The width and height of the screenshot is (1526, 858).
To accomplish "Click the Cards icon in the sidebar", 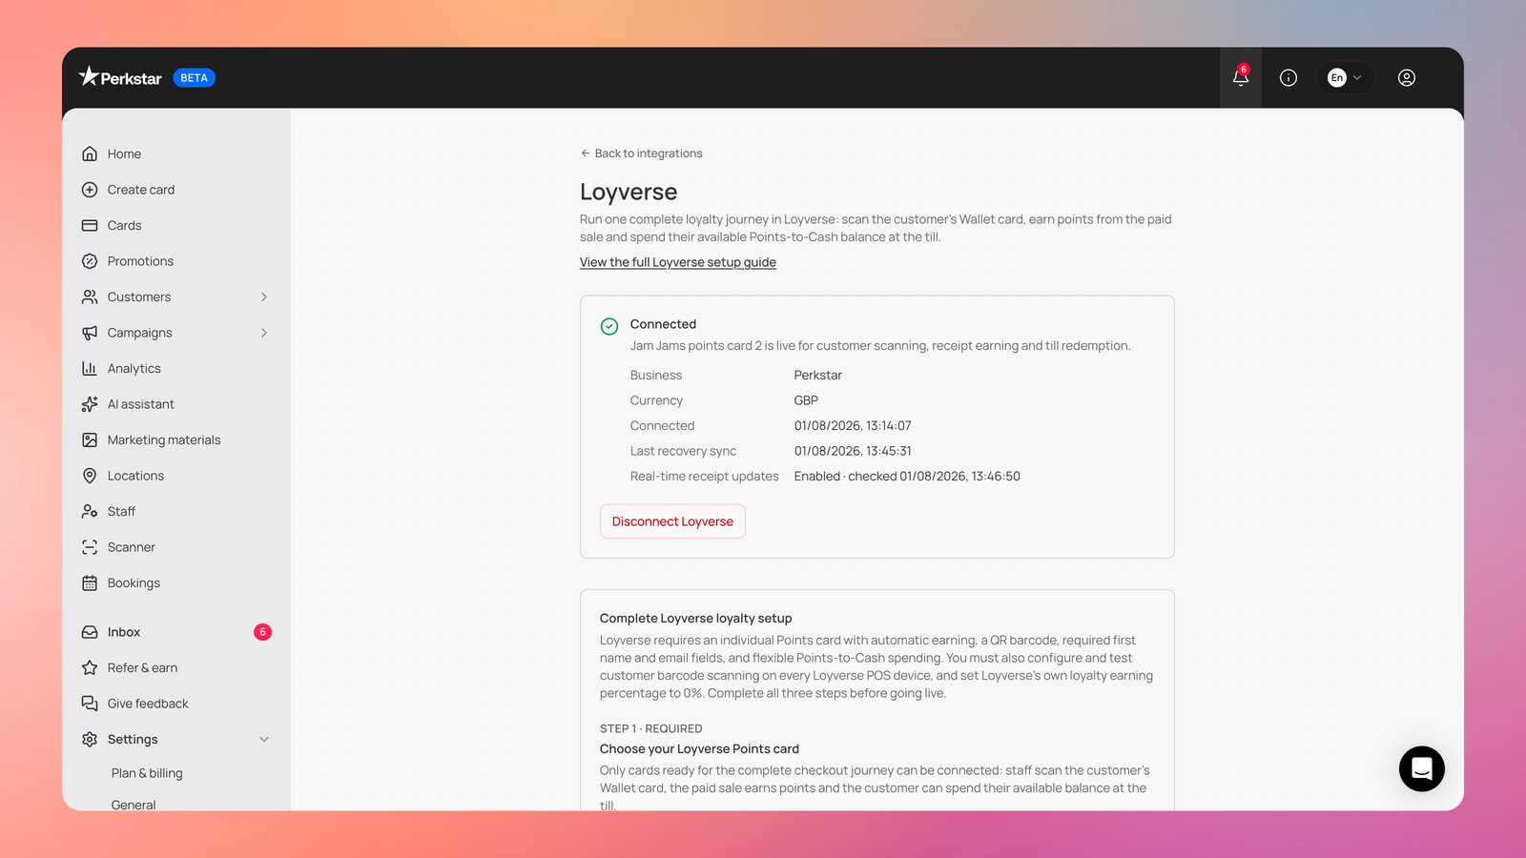I will click(90, 225).
